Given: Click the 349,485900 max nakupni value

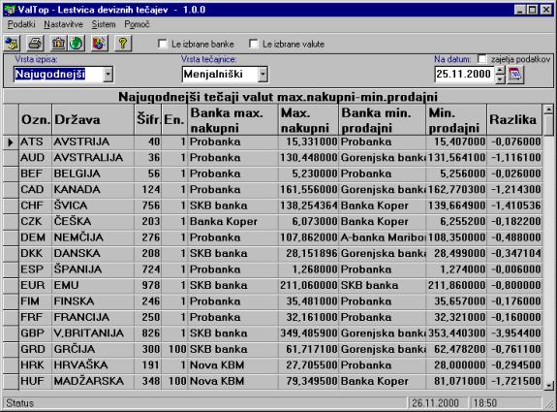Looking at the screenshot, I should coord(308,333).
